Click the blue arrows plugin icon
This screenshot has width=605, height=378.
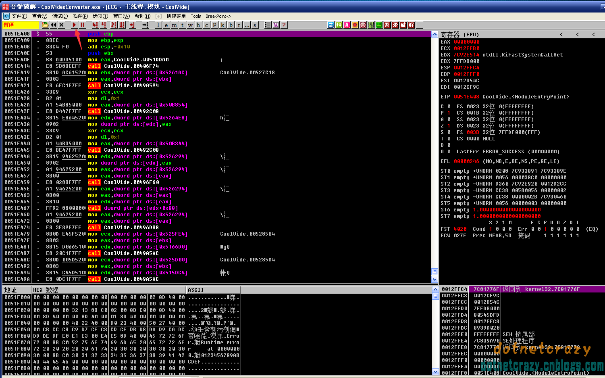pos(331,25)
